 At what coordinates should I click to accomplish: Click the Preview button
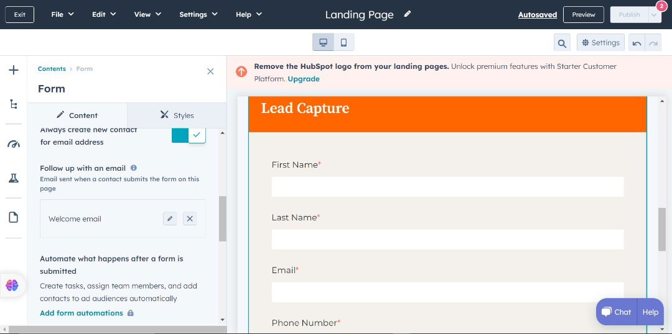(583, 15)
